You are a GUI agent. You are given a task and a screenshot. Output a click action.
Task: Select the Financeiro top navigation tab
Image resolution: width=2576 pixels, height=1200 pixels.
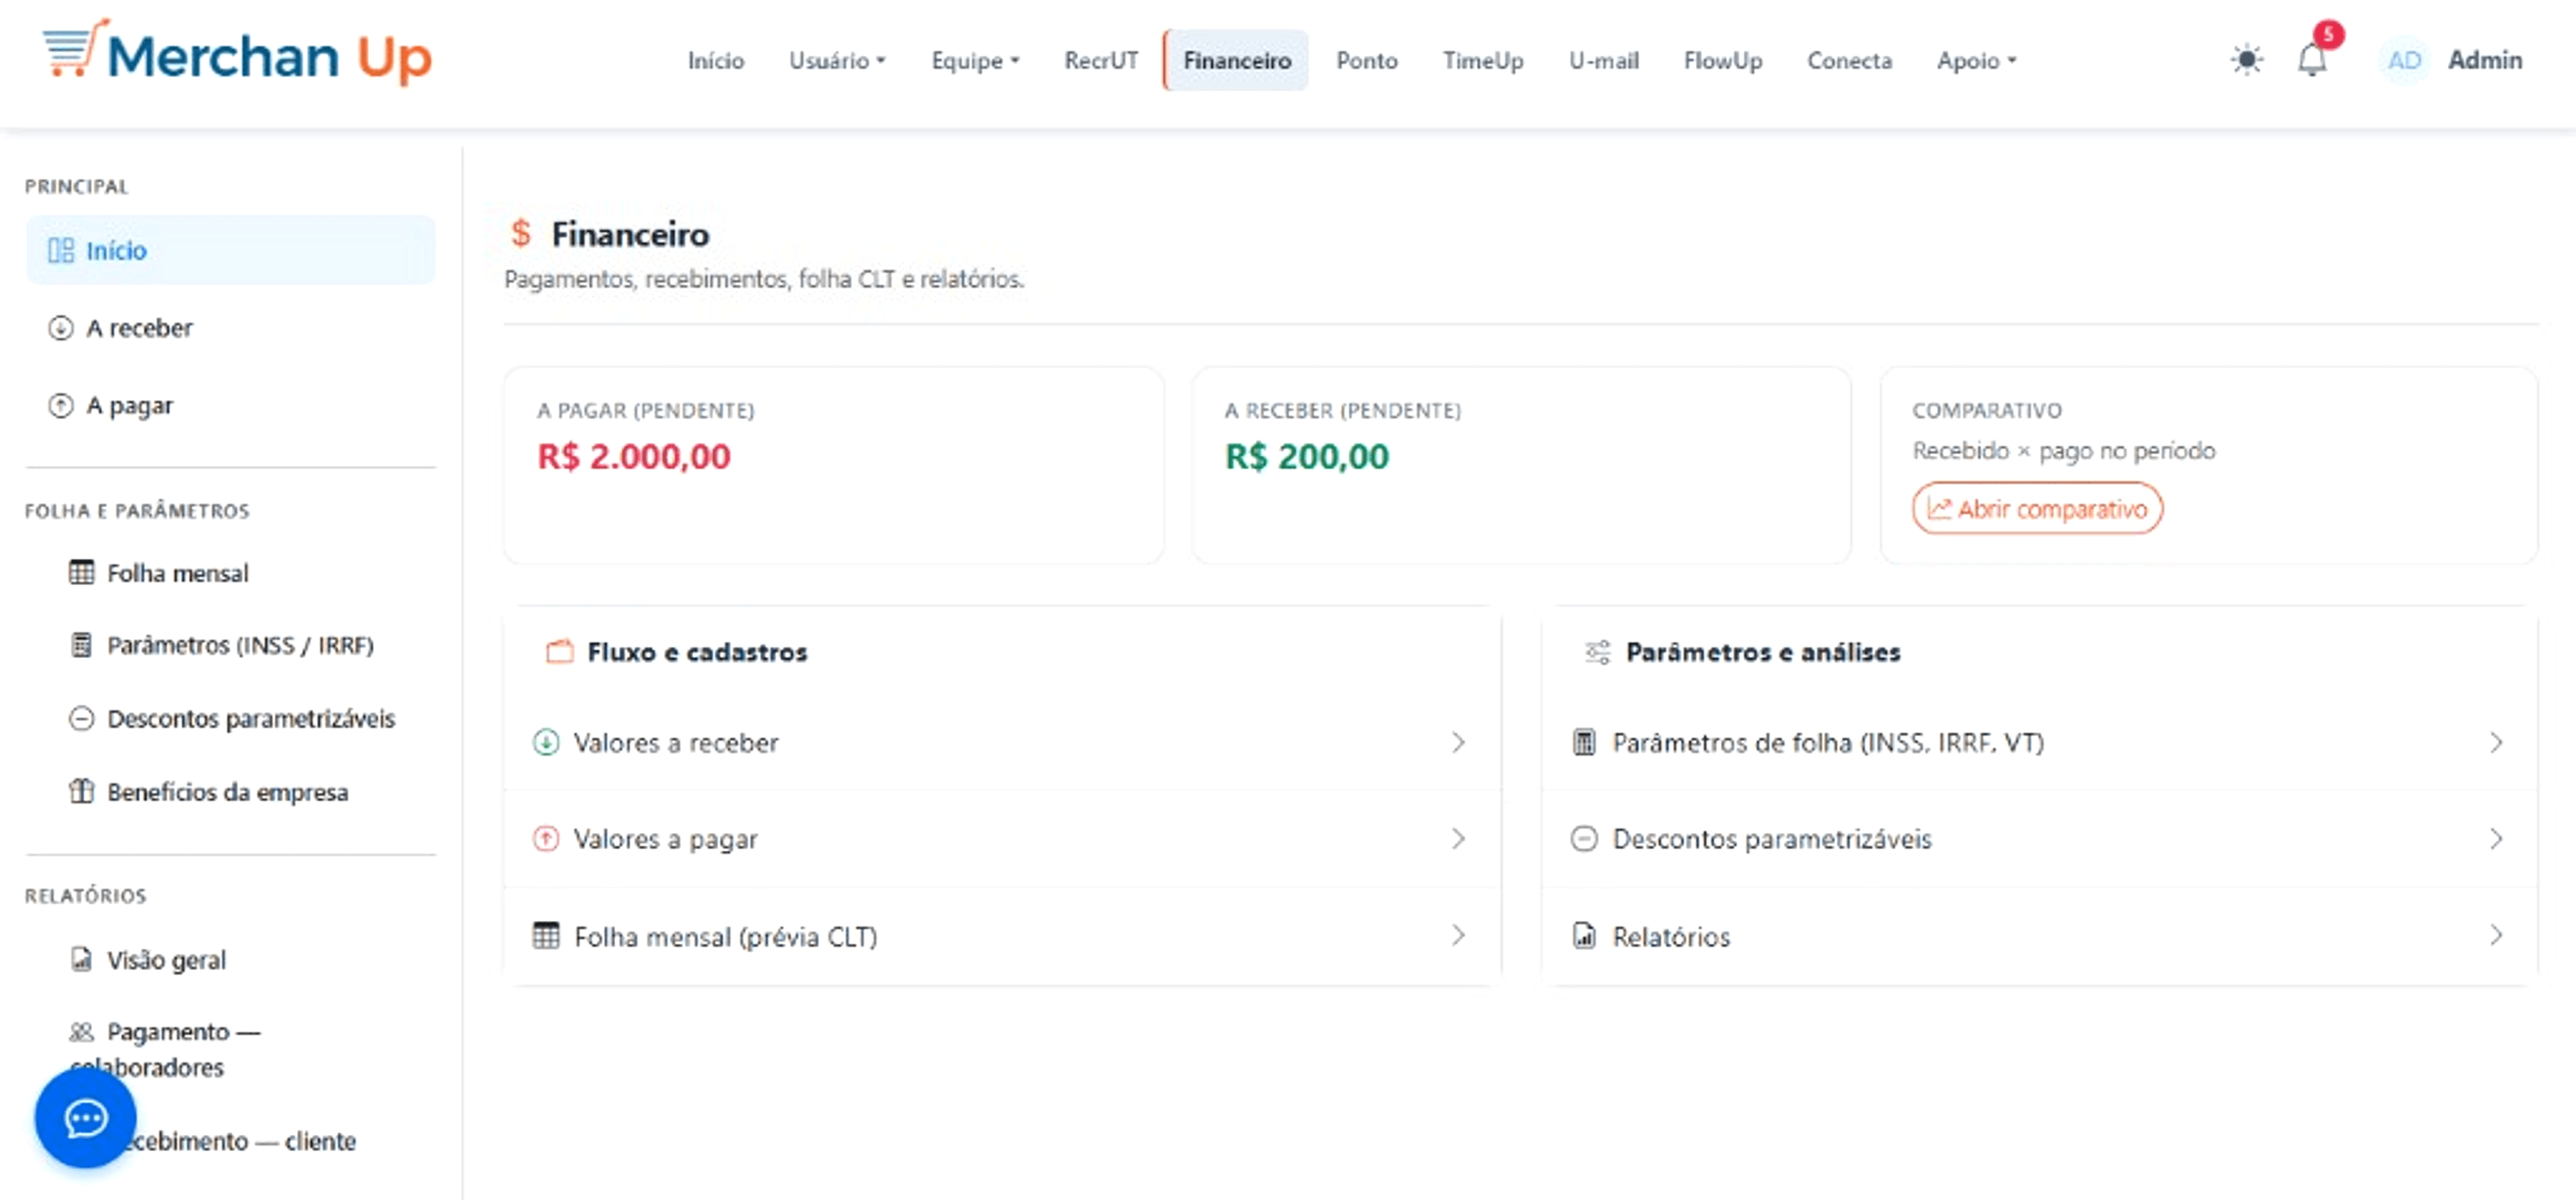[1237, 60]
